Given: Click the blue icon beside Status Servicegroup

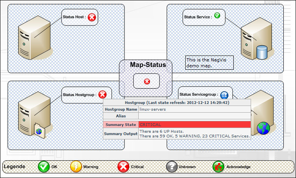Looking at the screenshot, I should click(x=224, y=95).
